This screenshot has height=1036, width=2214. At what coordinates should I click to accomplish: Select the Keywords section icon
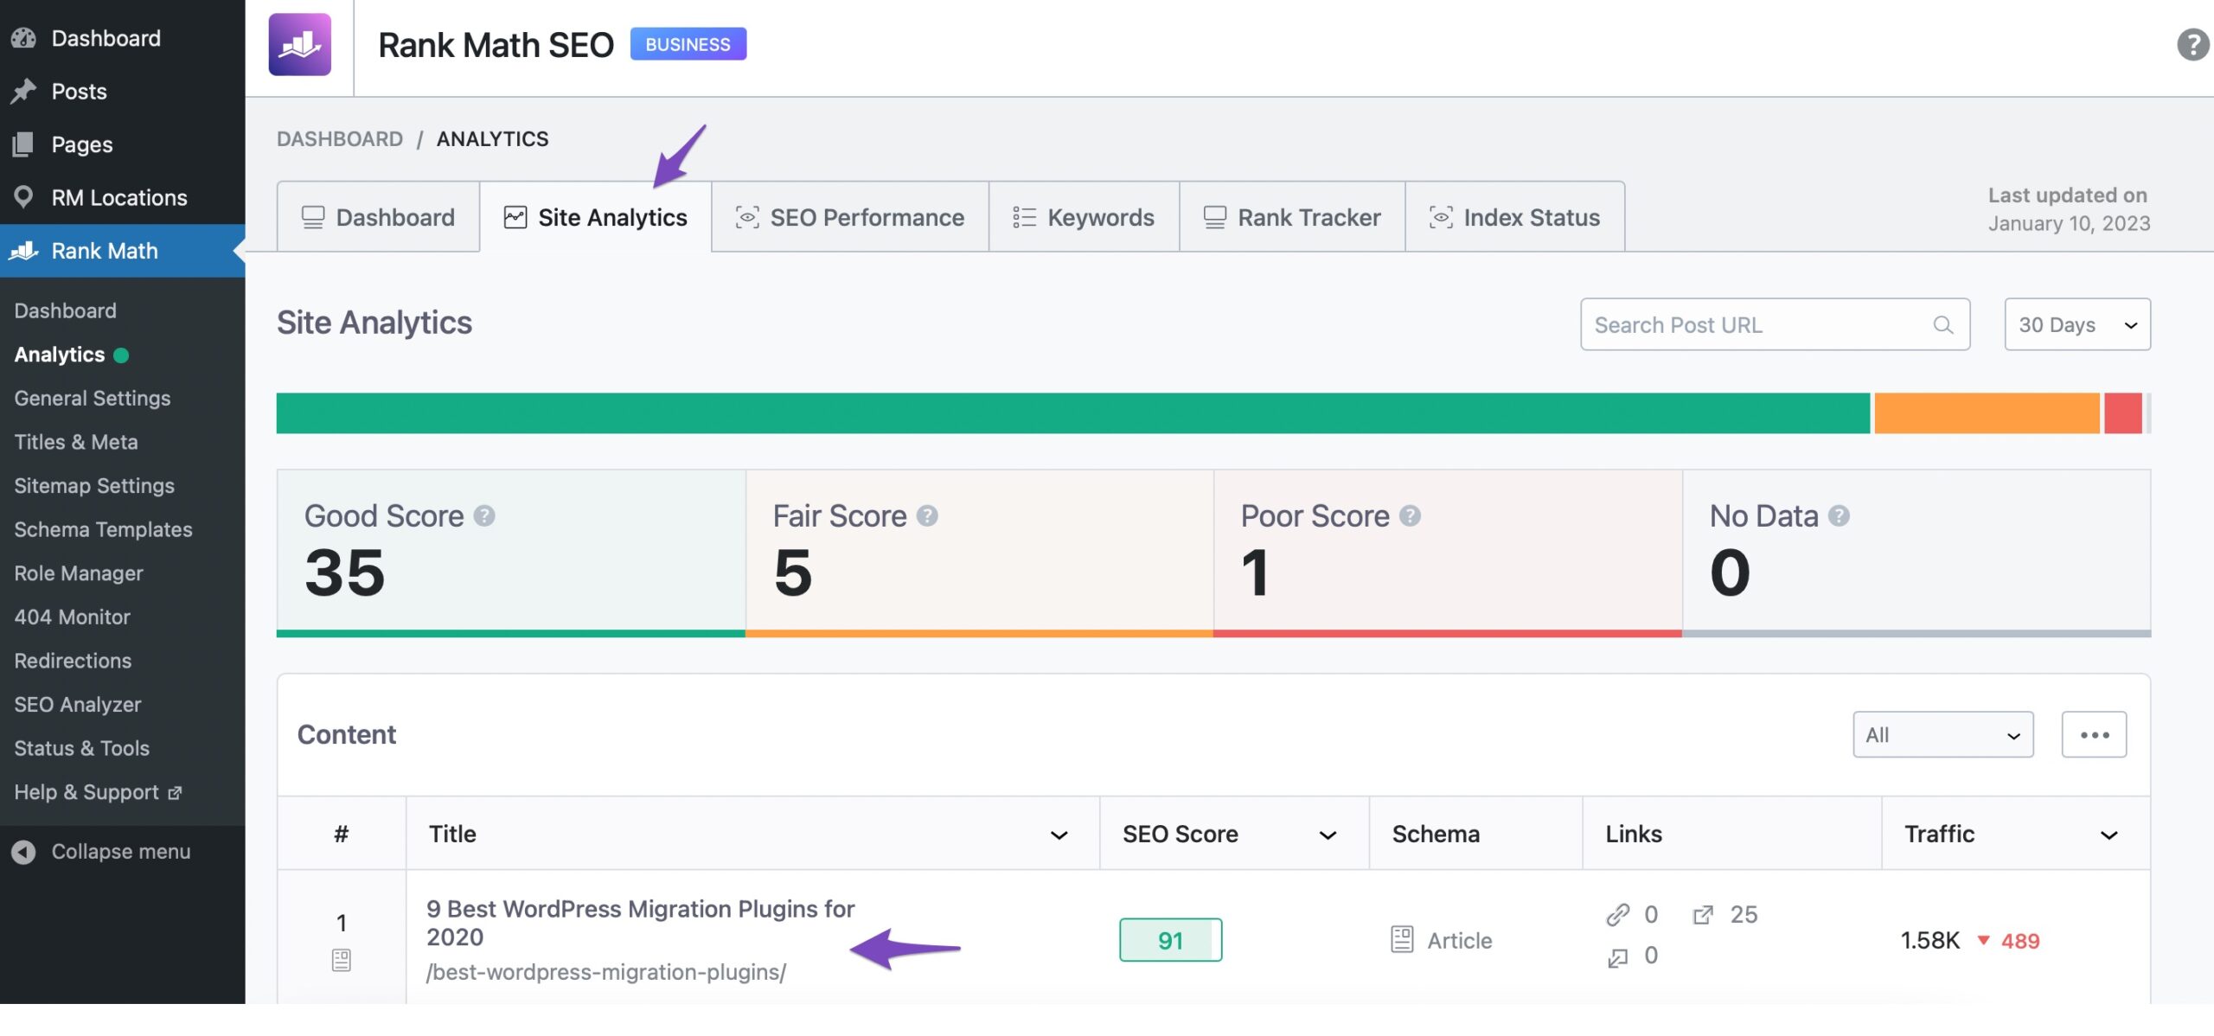[x=1024, y=216]
